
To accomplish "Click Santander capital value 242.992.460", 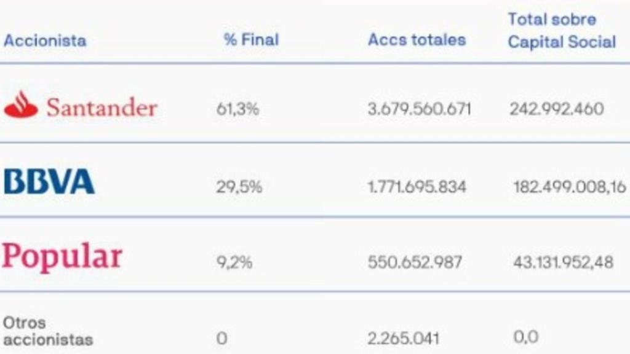I will (x=556, y=109).
